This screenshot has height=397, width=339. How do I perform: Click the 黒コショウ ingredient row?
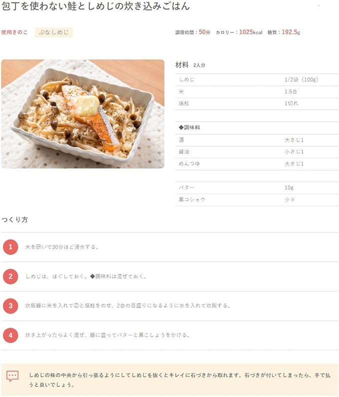(x=257, y=200)
